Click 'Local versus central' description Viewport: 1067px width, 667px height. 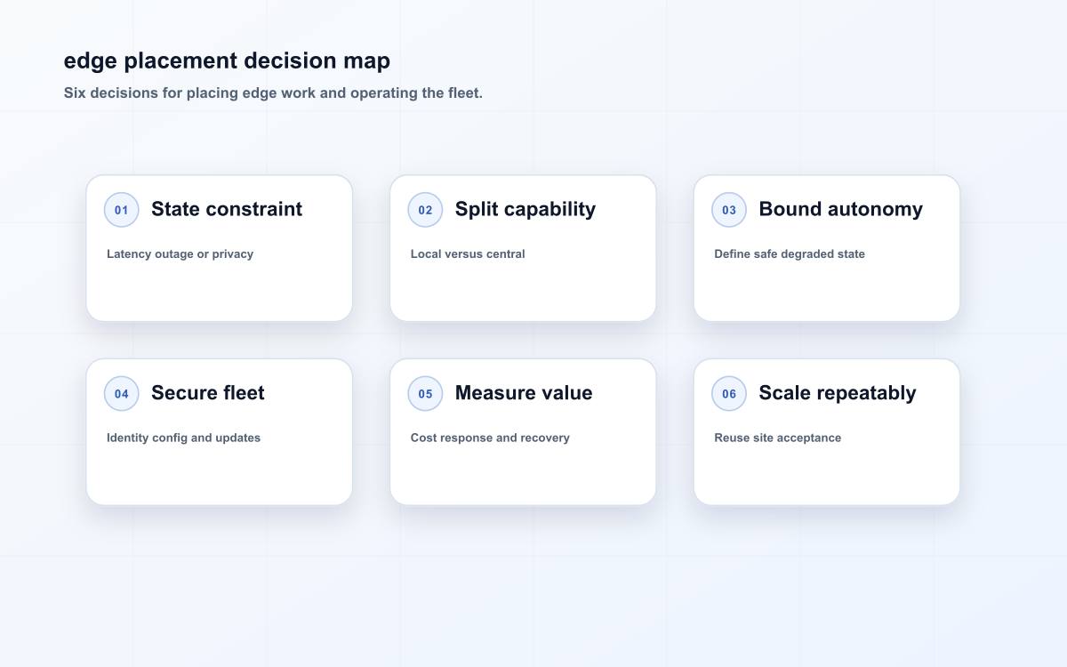point(468,254)
